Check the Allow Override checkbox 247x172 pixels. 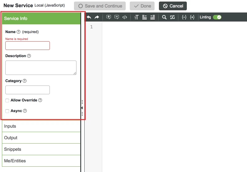click(x=7, y=101)
